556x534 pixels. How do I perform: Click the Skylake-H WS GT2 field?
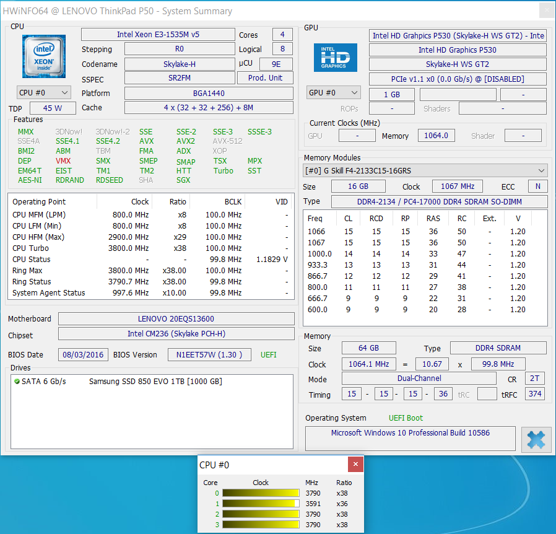pyautogui.click(x=458, y=64)
